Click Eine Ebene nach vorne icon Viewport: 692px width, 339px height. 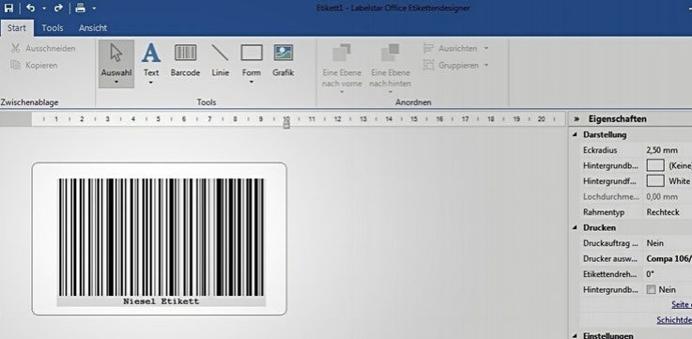[x=342, y=53]
